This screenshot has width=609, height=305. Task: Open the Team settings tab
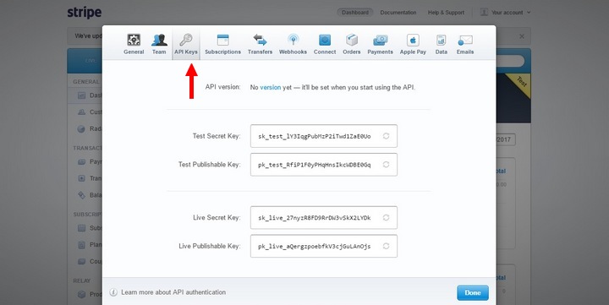tap(159, 44)
